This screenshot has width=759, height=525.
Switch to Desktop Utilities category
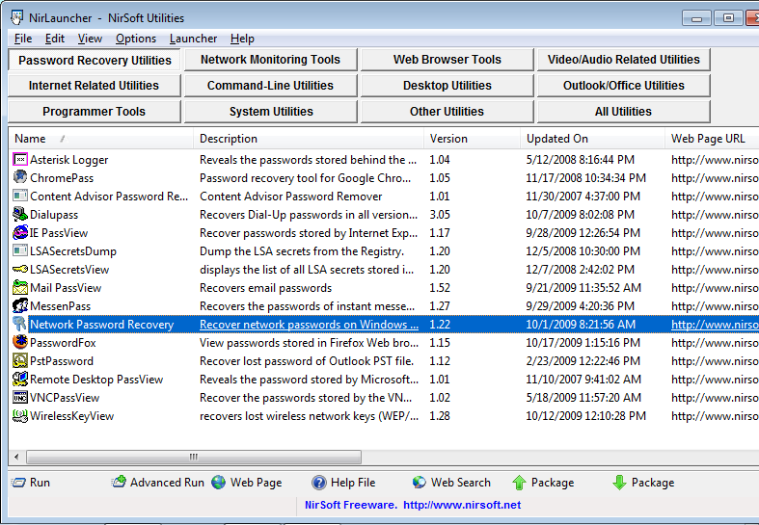pos(447,86)
